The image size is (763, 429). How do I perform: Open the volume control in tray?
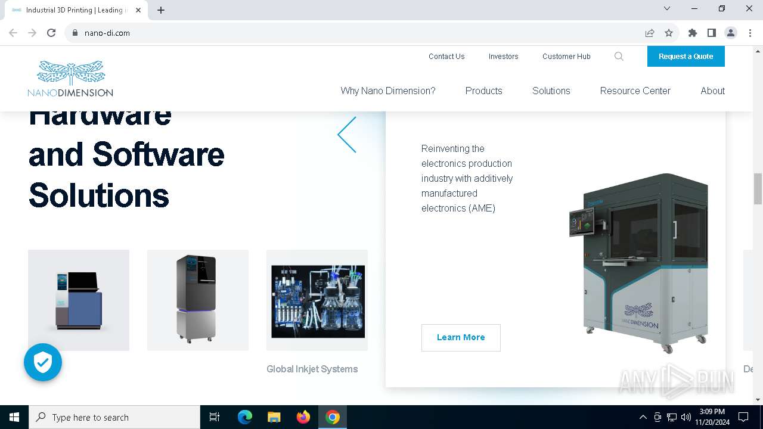coord(686,417)
